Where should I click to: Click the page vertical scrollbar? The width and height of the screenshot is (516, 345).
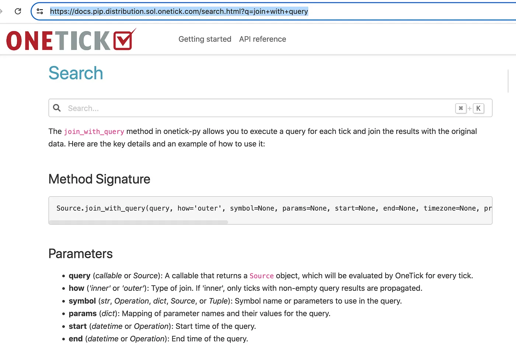[508, 81]
